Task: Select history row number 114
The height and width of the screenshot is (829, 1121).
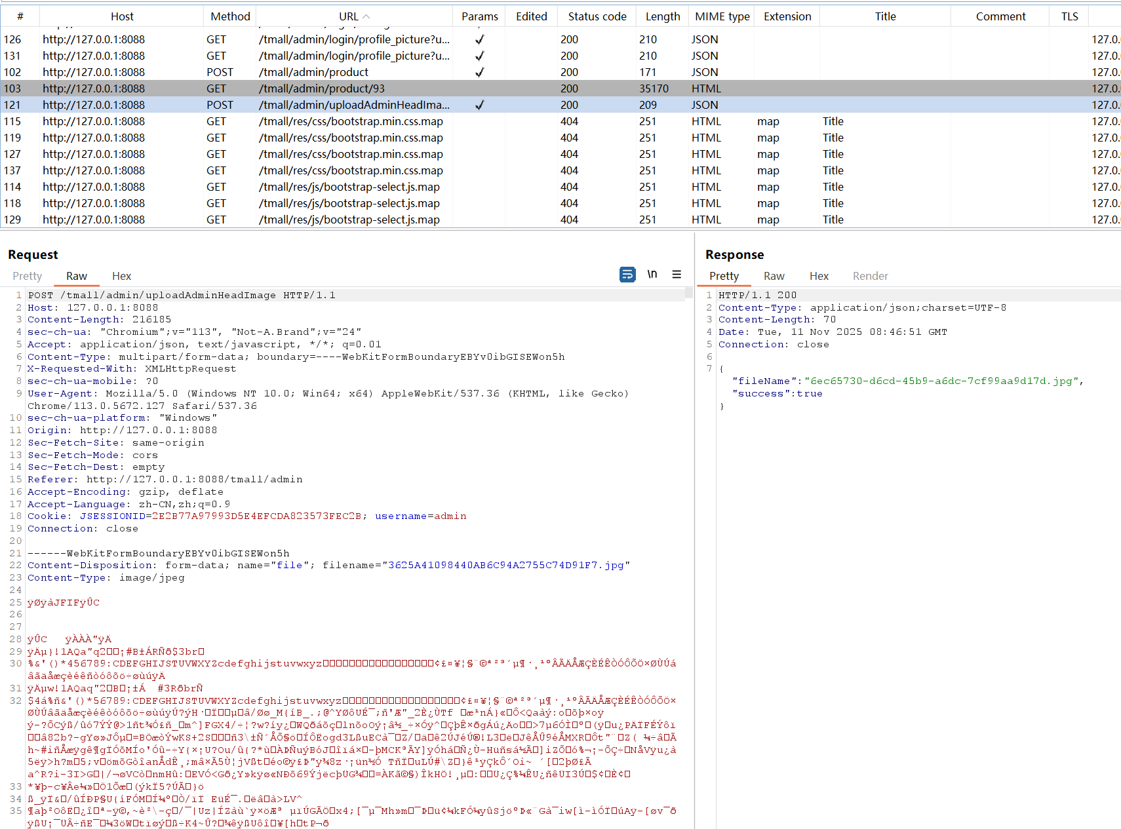Action: click(x=560, y=187)
